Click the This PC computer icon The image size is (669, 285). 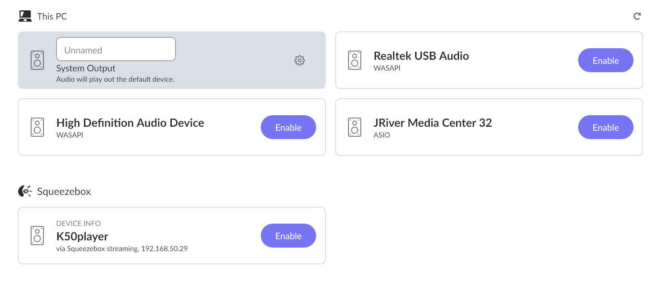coord(25,16)
